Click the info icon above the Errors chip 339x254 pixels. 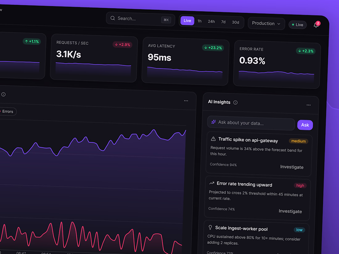[3, 95]
